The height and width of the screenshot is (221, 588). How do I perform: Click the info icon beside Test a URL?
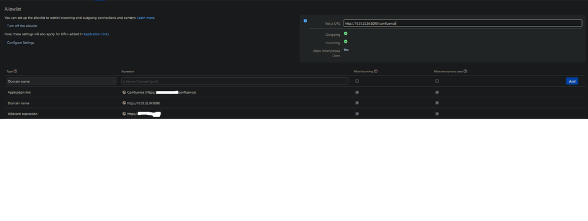[305, 21]
